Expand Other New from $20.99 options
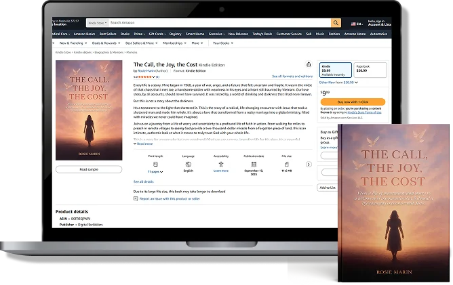Image resolution: width=453 pixels, height=285 pixels. [338, 83]
